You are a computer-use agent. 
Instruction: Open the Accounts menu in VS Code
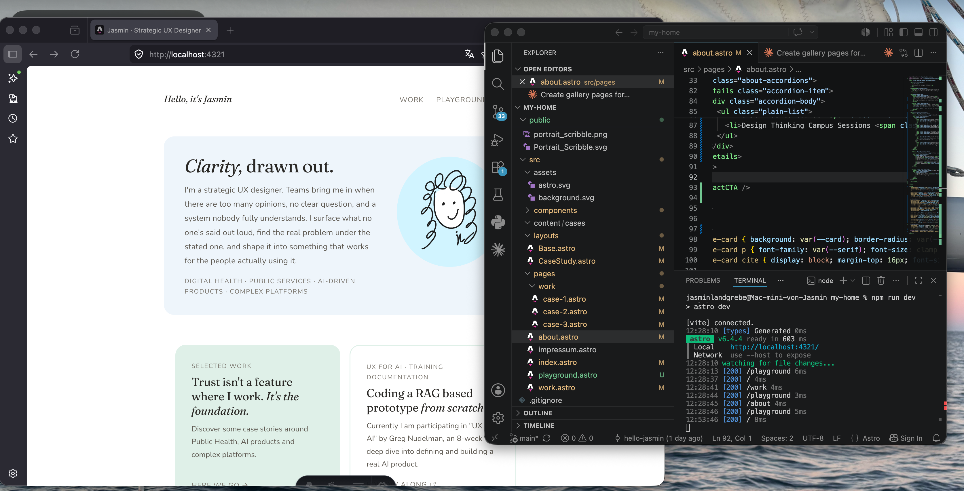point(498,390)
